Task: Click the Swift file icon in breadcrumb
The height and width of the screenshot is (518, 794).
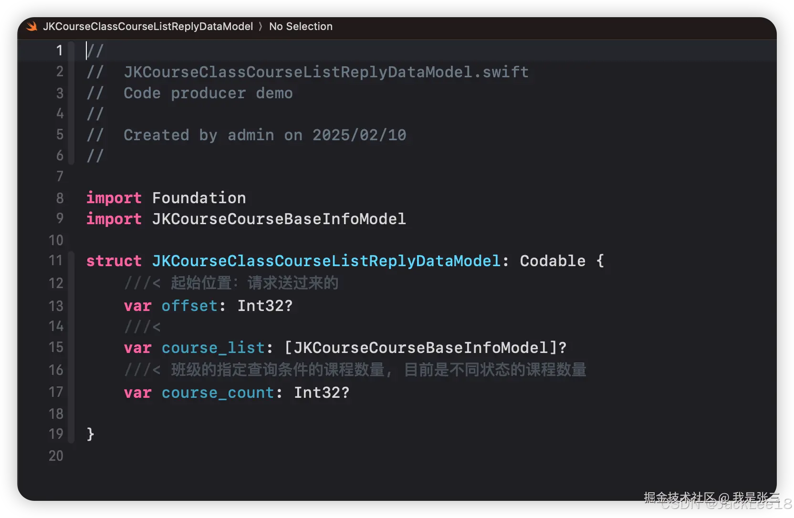Action: click(x=32, y=27)
